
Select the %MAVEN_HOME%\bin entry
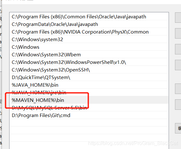[x=89, y=100]
